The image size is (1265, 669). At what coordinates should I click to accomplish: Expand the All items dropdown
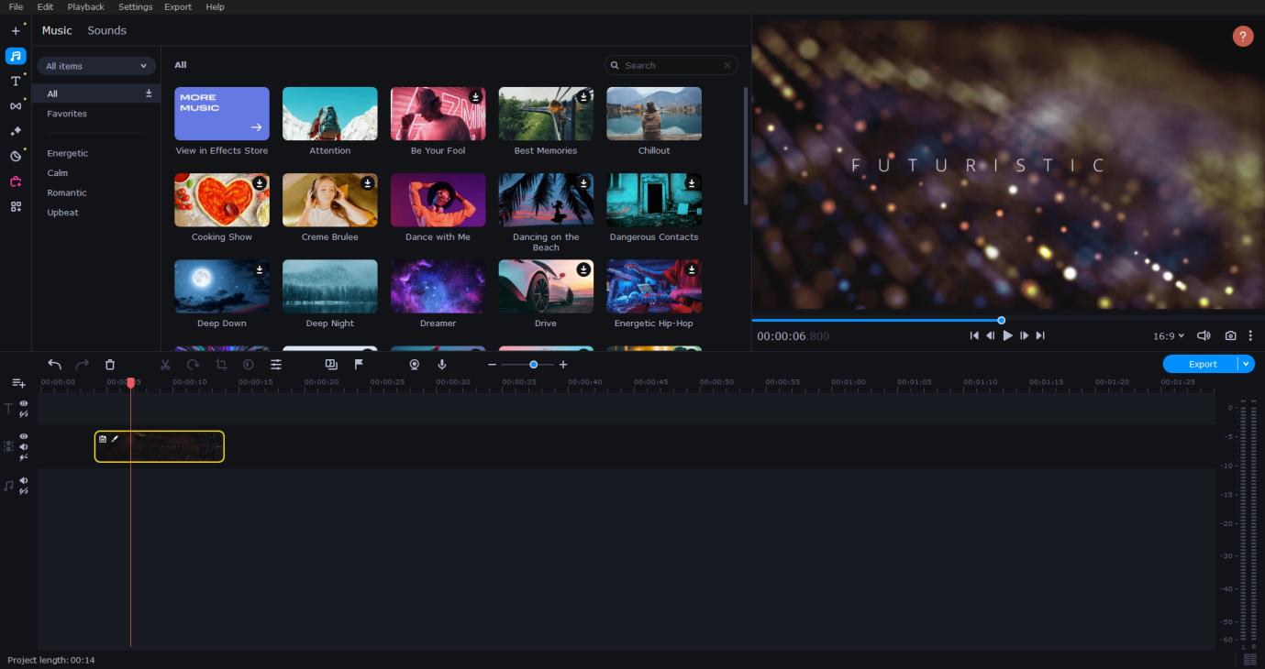pos(96,66)
